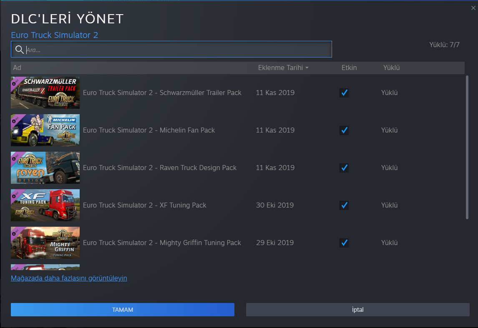Select the Michelin Fan Pack thumbnail
This screenshot has height=328, width=478.
(x=45, y=130)
